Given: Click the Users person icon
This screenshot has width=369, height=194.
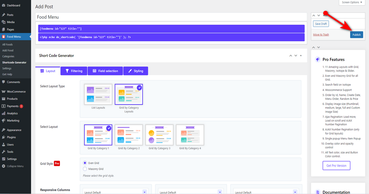Looking at the screenshot, I should 3,144.
